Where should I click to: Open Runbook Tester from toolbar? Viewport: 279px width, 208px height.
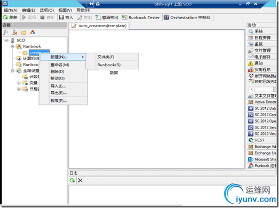[141, 18]
